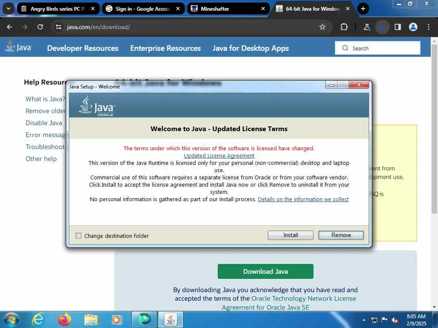Switch to Sign in - Google Account tab
The image size is (438, 328).
[143, 9]
